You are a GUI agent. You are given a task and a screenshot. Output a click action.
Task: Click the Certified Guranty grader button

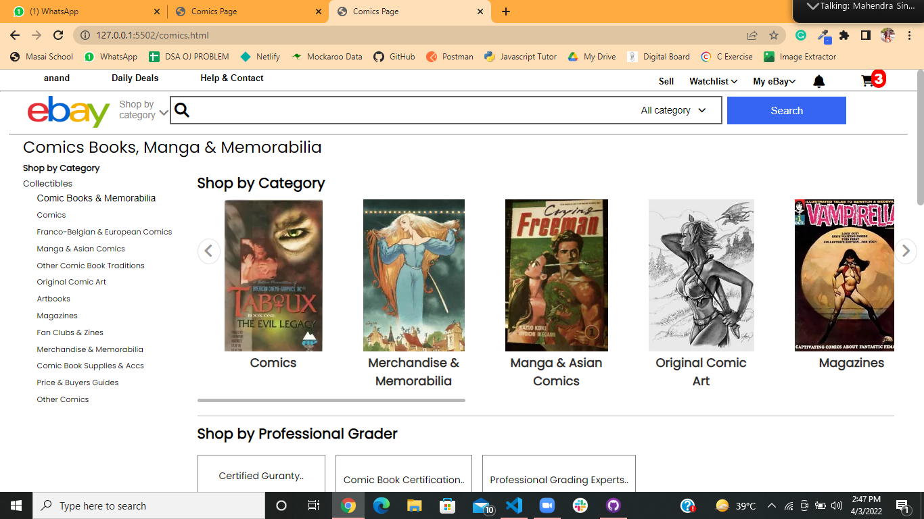coord(261,474)
